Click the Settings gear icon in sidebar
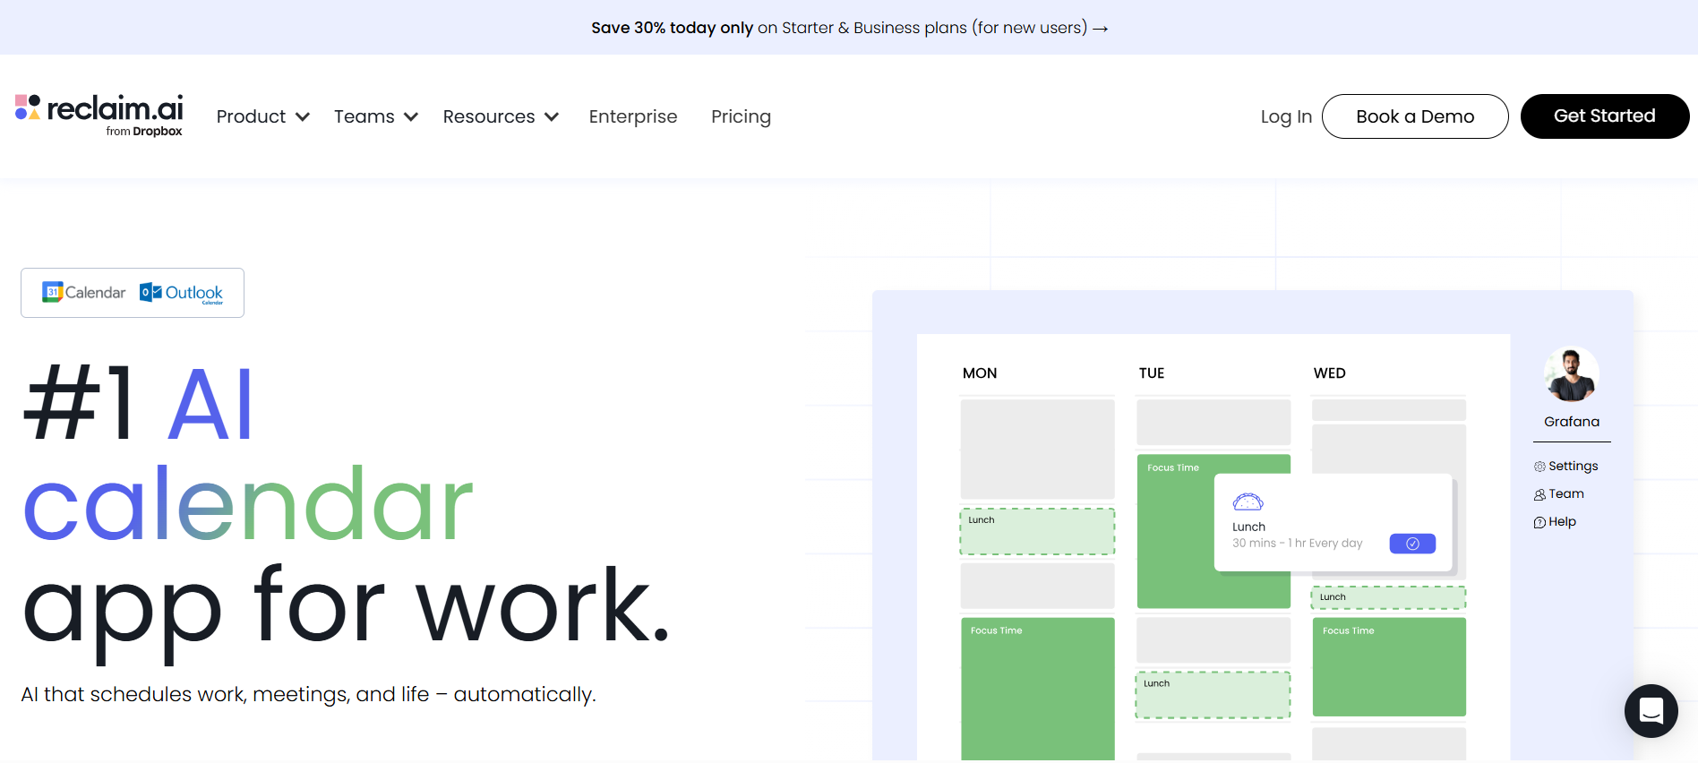Screen dimensions: 1698x763 pyautogui.click(x=1539, y=467)
